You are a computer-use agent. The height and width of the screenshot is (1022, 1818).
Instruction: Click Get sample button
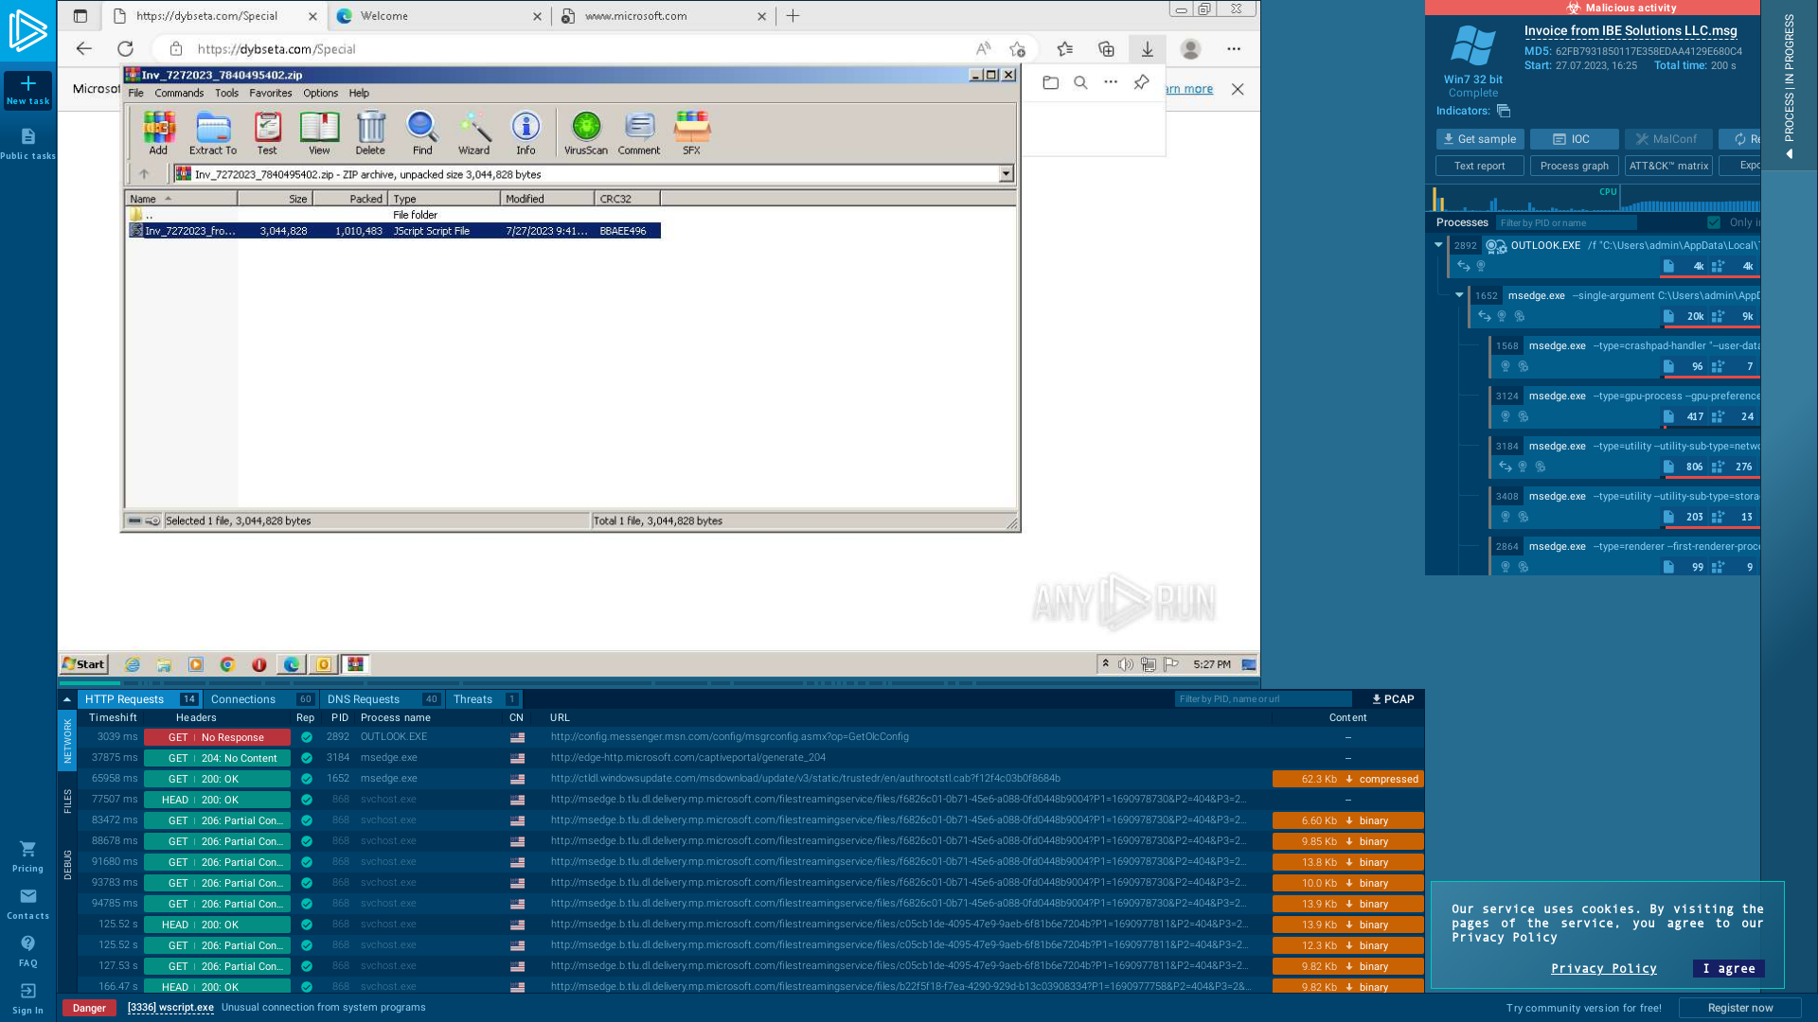coord(1480,139)
